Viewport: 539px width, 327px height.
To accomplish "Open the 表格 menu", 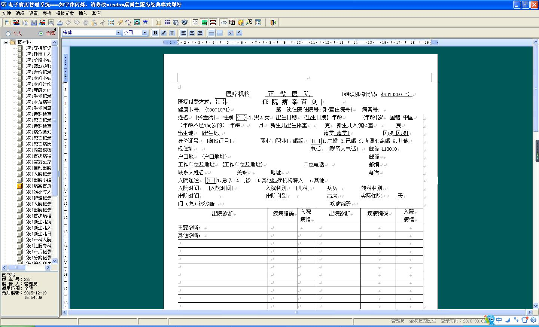I will [47, 13].
